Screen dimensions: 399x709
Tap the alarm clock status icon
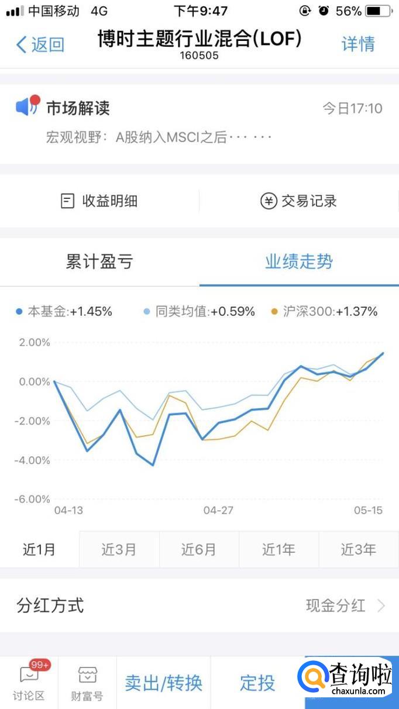coord(324,11)
